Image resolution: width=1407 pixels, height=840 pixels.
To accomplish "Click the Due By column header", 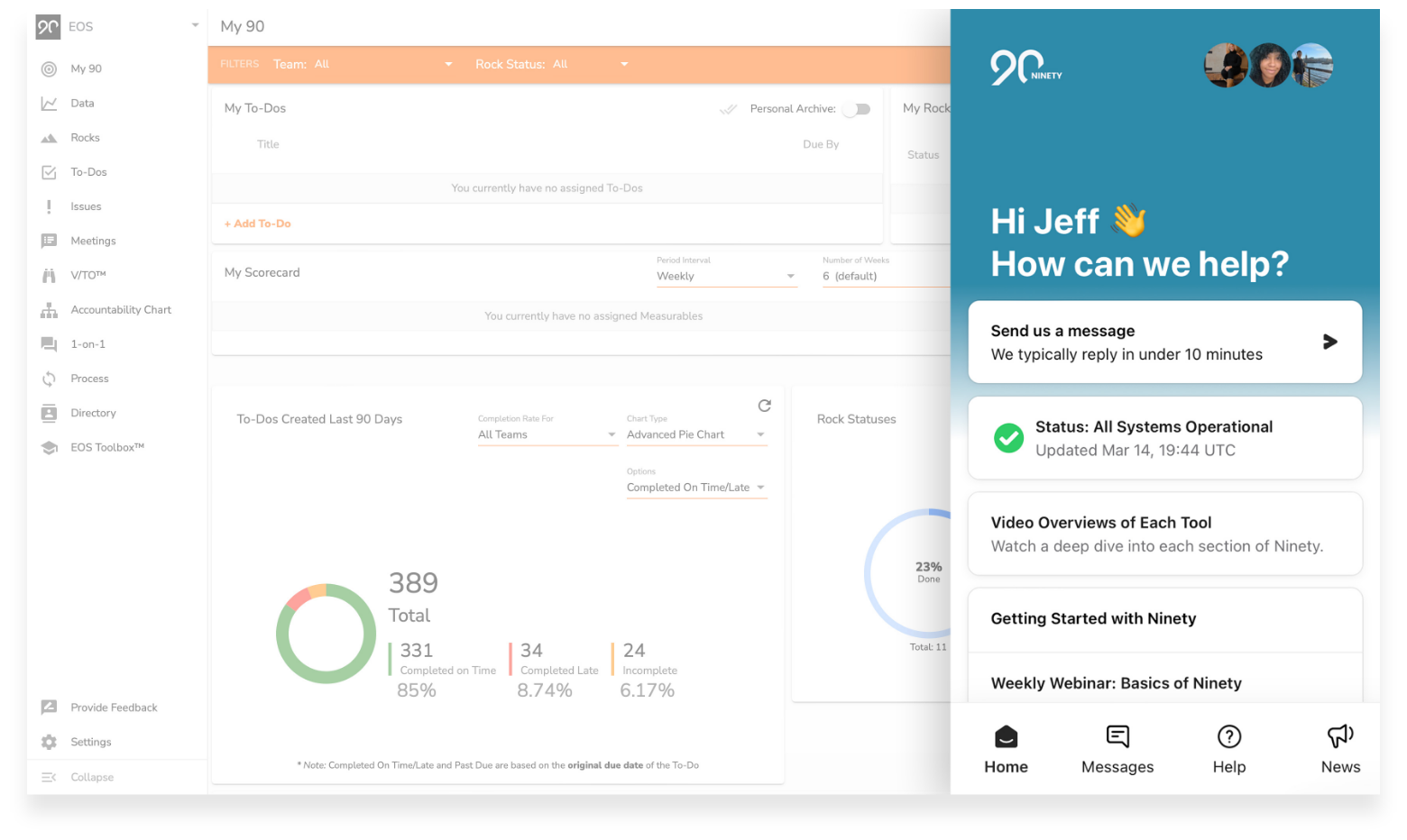I will point(821,144).
